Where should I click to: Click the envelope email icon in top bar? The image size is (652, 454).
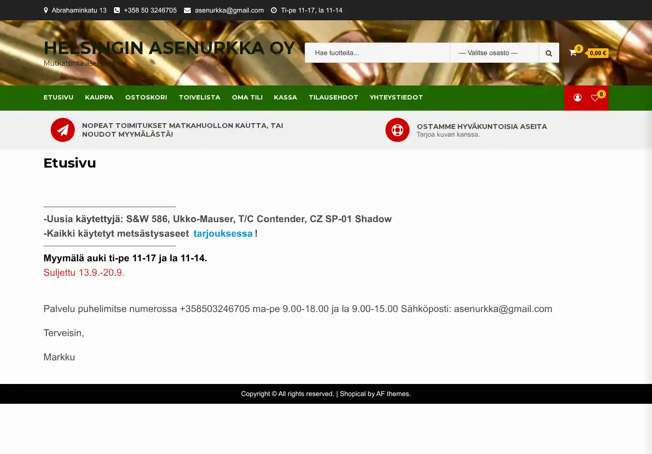pos(187,10)
